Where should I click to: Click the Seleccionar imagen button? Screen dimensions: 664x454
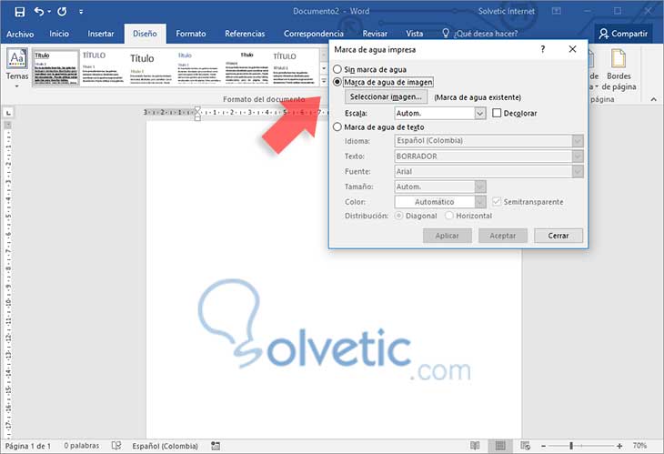click(386, 97)
